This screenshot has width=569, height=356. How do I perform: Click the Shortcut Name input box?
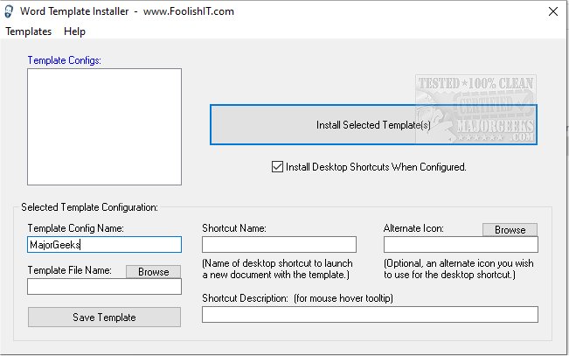[279, 244]
